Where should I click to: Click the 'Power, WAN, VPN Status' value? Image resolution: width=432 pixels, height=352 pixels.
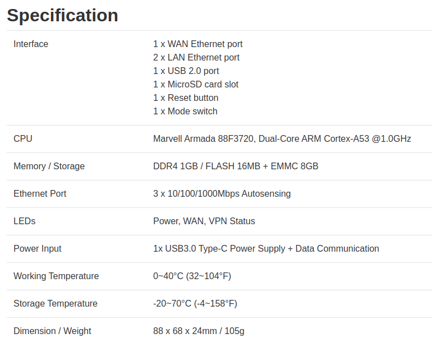pos(204,221)
